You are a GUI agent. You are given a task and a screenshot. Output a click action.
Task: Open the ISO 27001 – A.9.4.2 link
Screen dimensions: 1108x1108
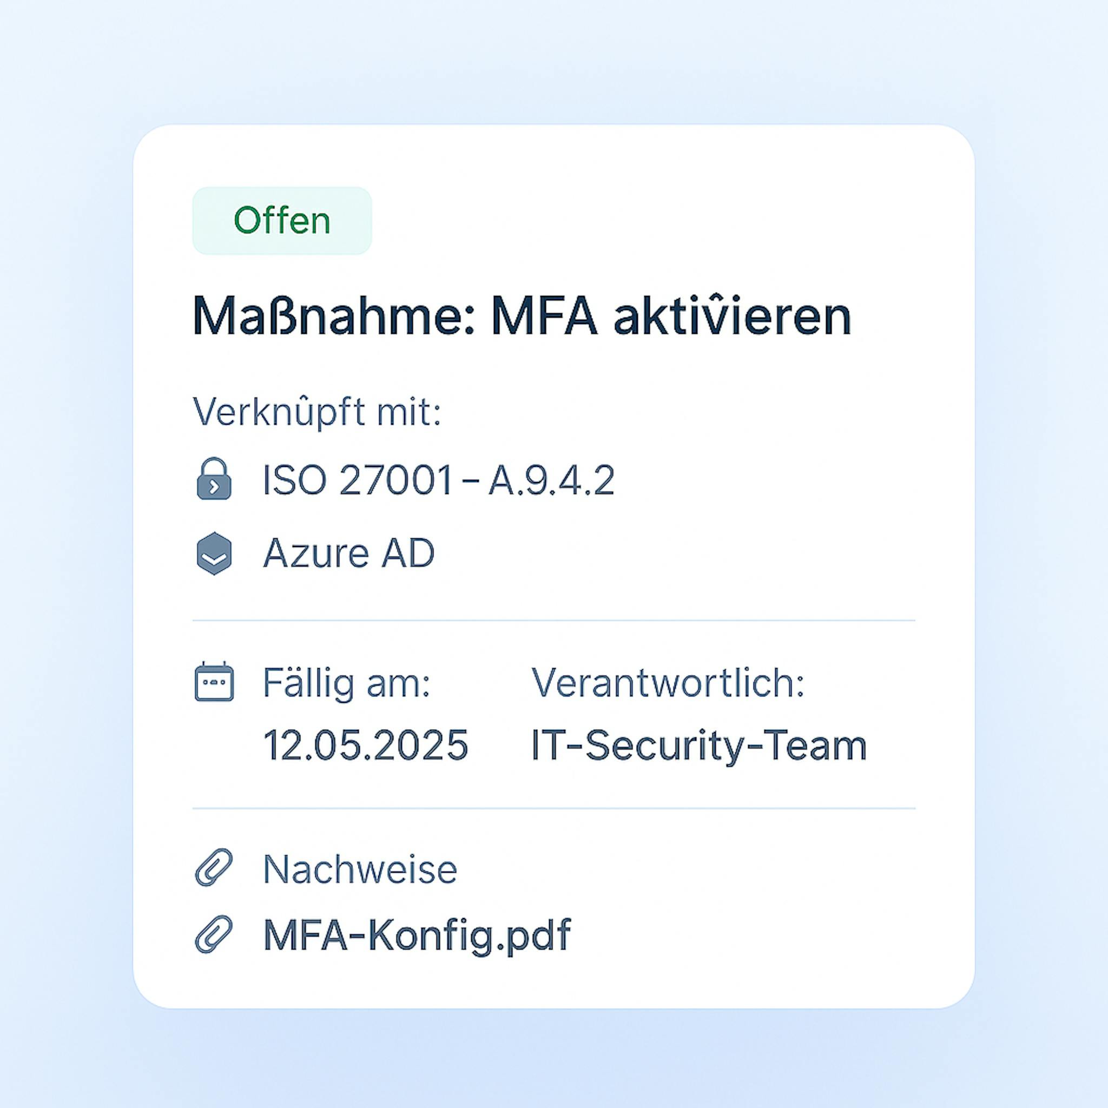click(439, 480)
